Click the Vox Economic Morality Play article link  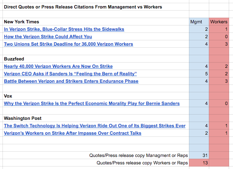[92, 104]
